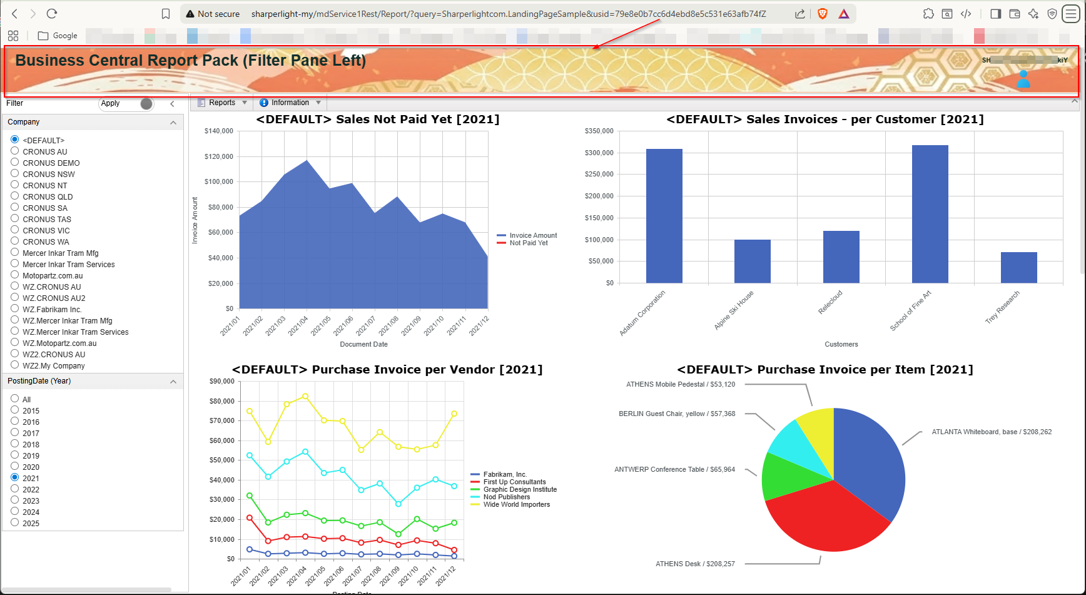Collapse the Company filter section
This screenshot has width=1086, height=595.
[173, 123]
